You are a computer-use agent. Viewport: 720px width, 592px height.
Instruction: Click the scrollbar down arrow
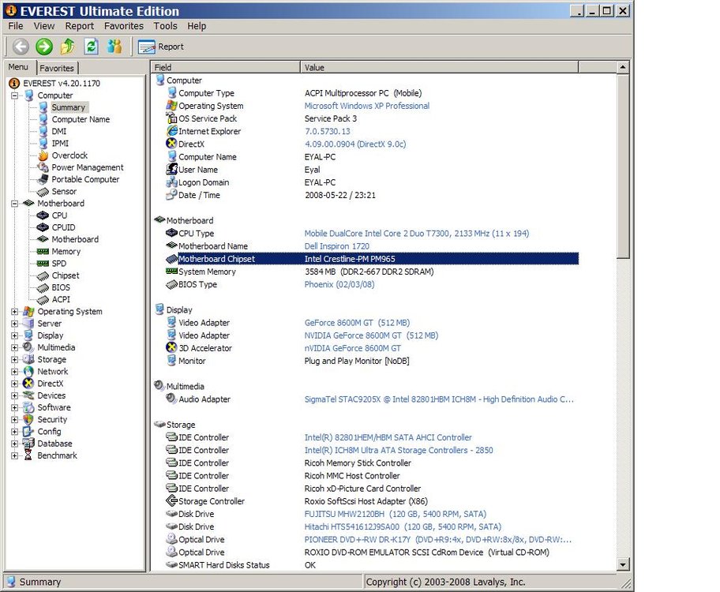623,564
